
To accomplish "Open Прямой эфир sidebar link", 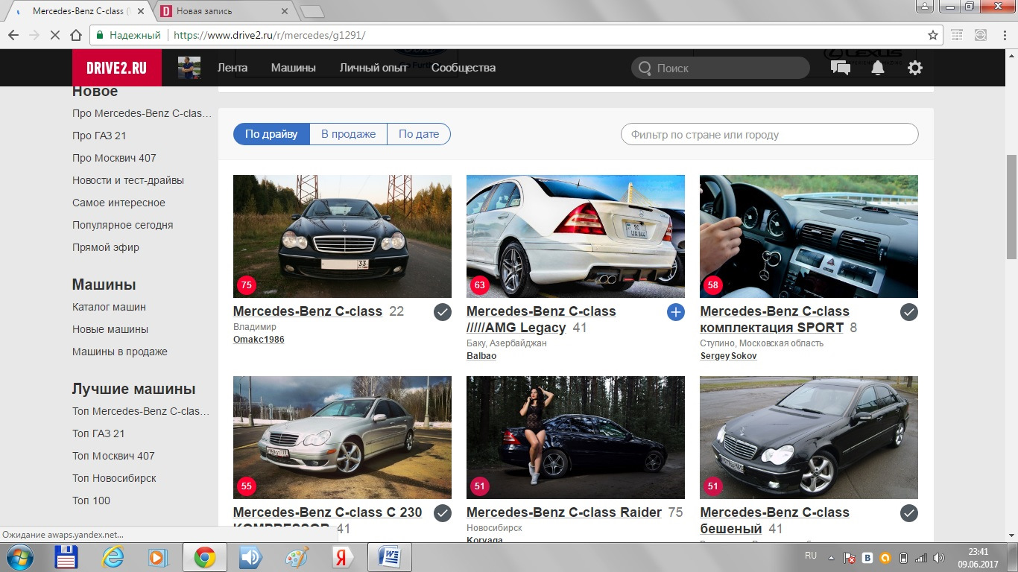I will (106, 247).
